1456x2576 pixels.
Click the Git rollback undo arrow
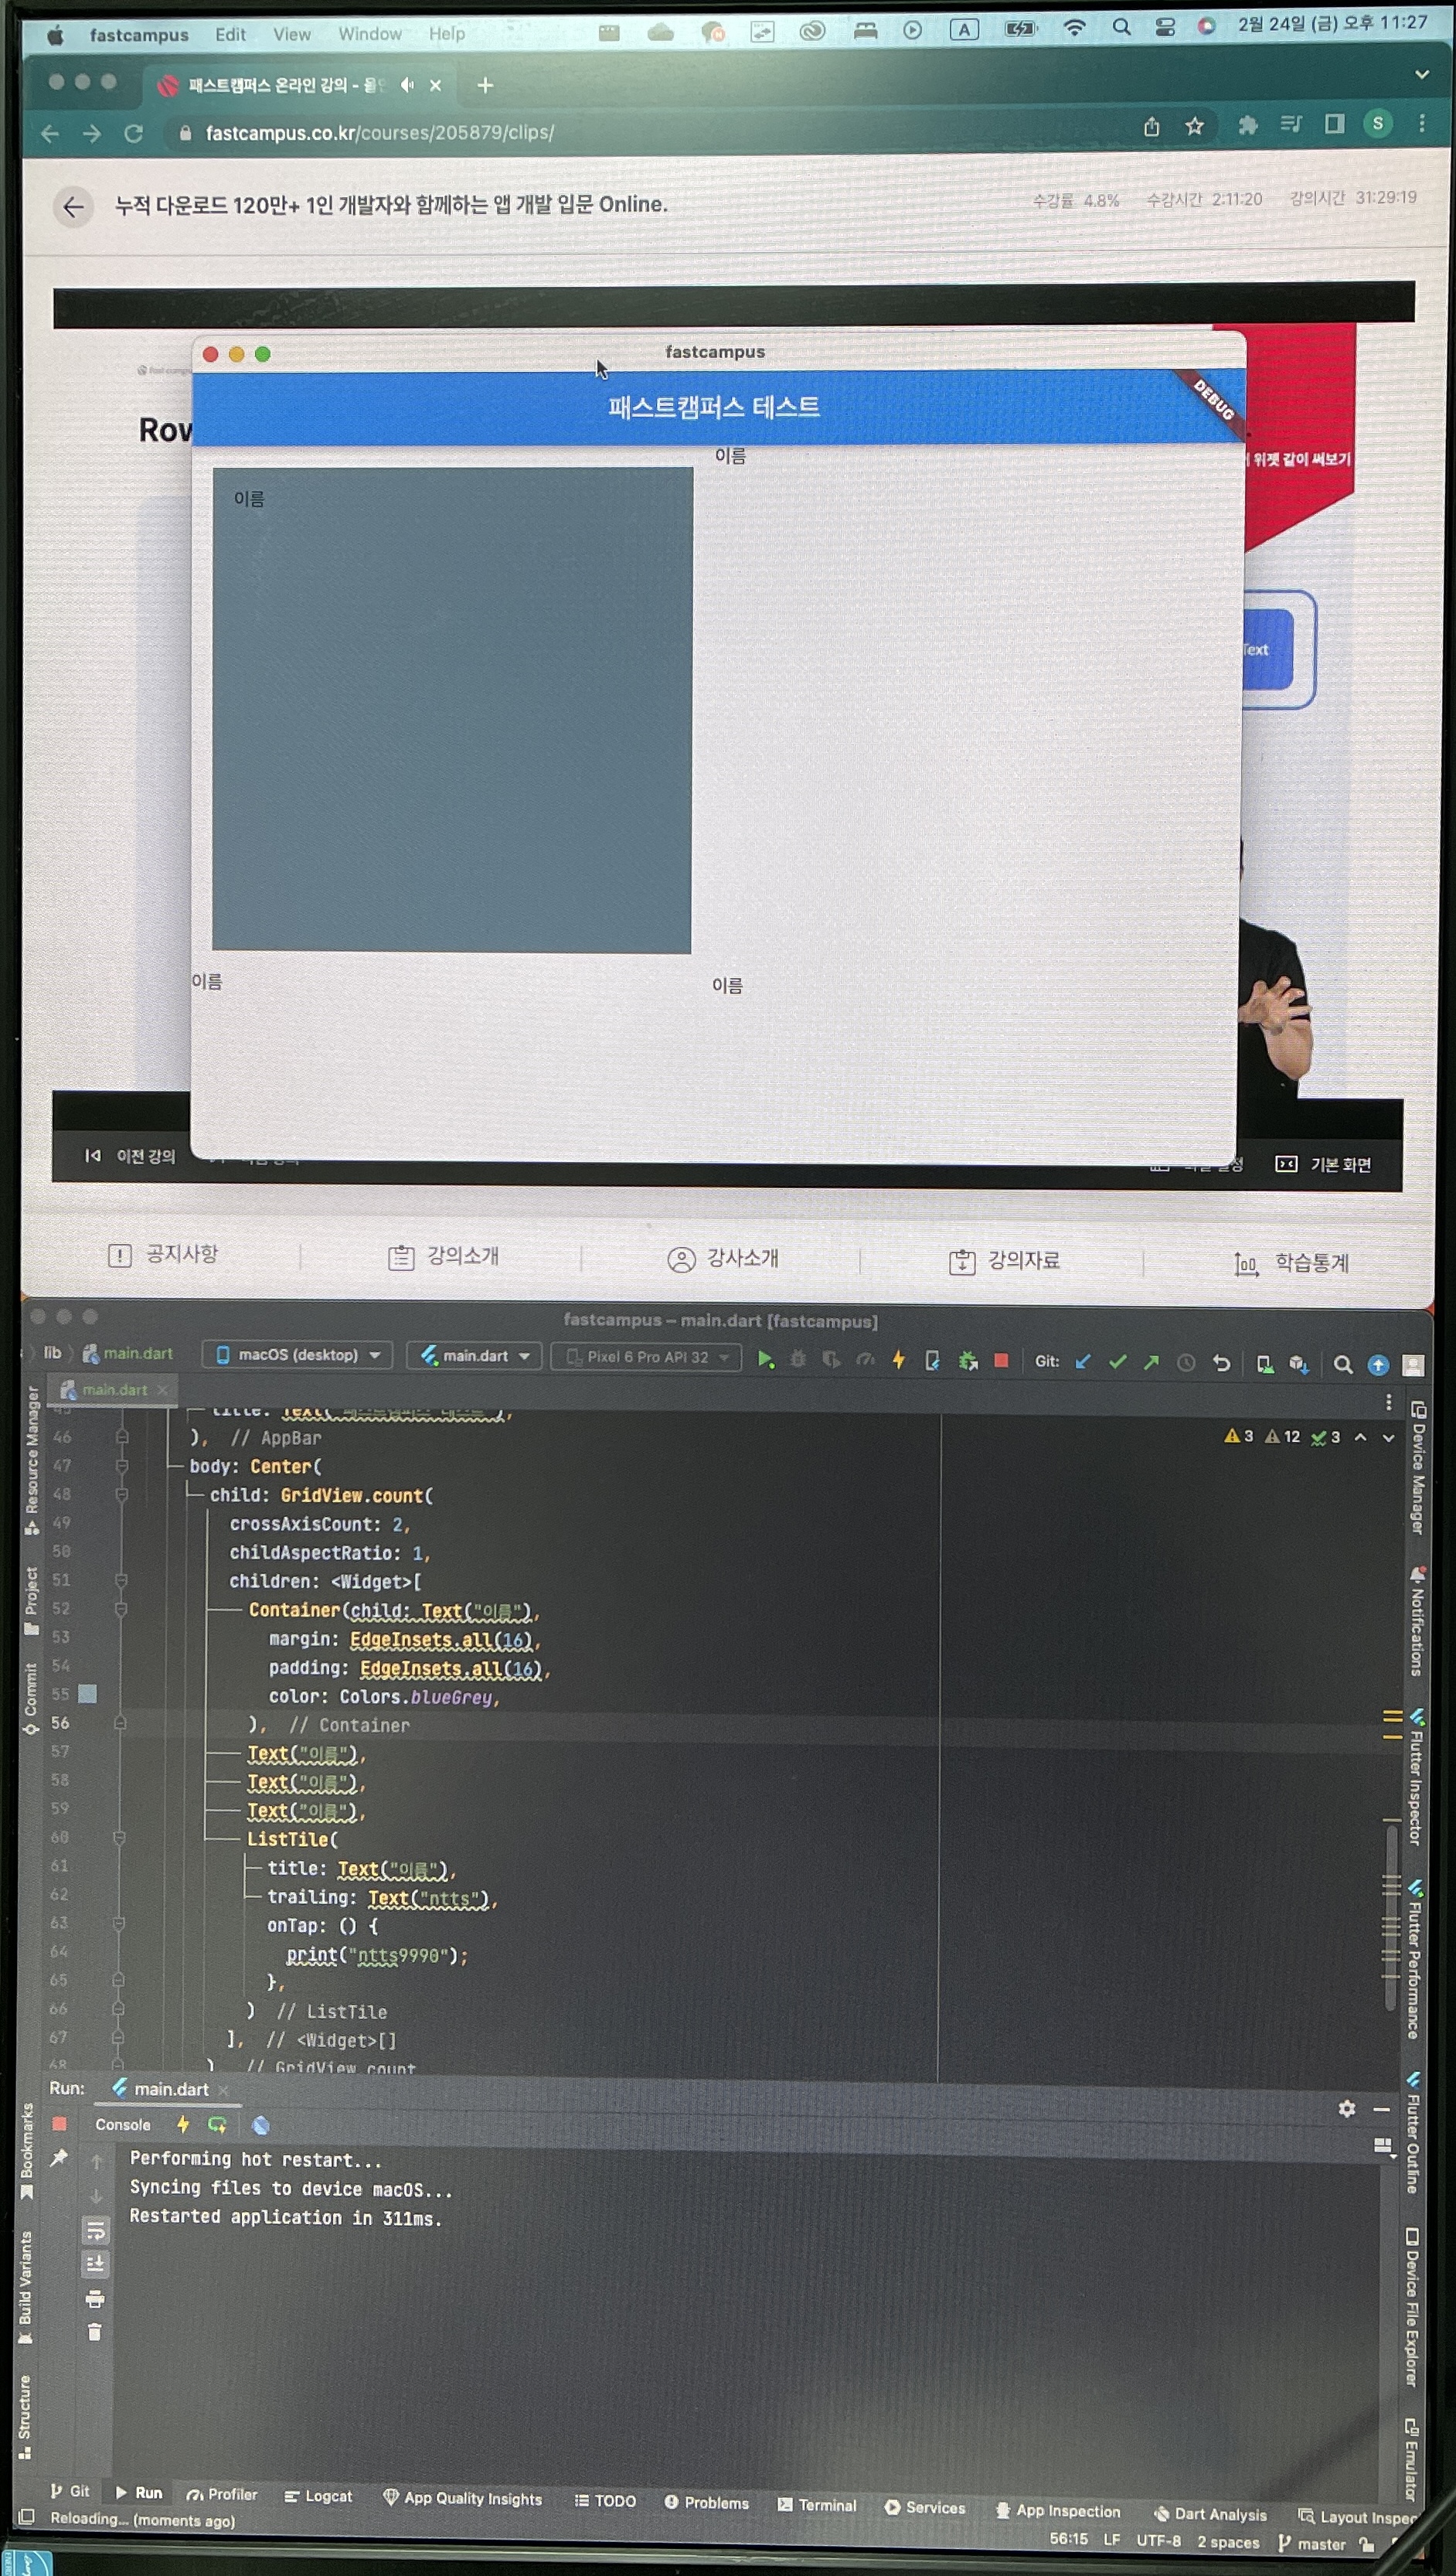point(1221,1362)
